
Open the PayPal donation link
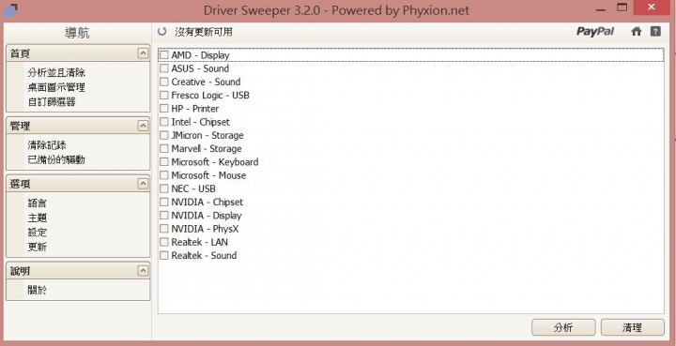point(595,32)
